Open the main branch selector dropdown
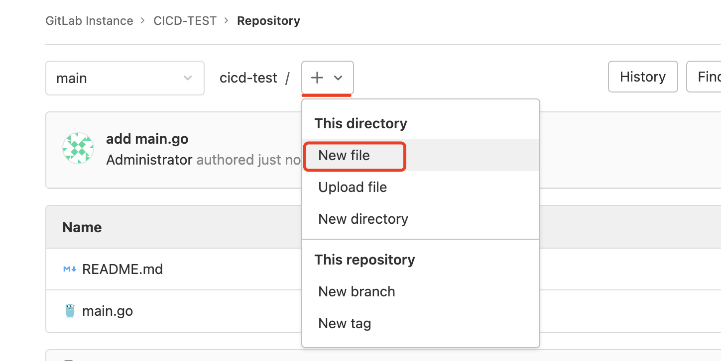This screenshot has height=361, width=721. (x=124, y=78)
